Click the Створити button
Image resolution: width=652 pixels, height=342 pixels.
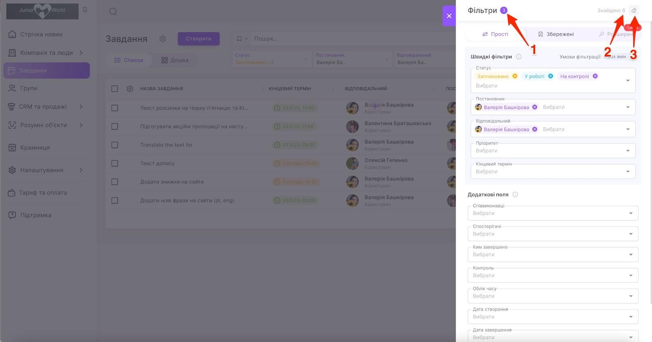[198, 39]
